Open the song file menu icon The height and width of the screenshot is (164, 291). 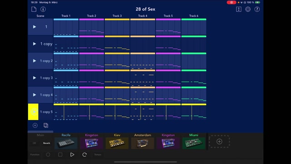(34, 9)
